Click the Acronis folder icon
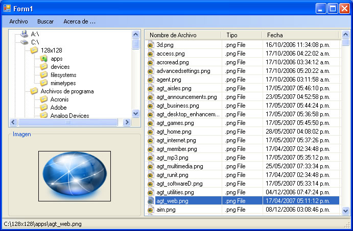353x231 pixels. [x=44, y=99]
